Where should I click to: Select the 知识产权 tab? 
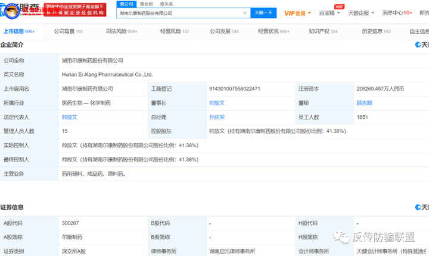[323, 31]
